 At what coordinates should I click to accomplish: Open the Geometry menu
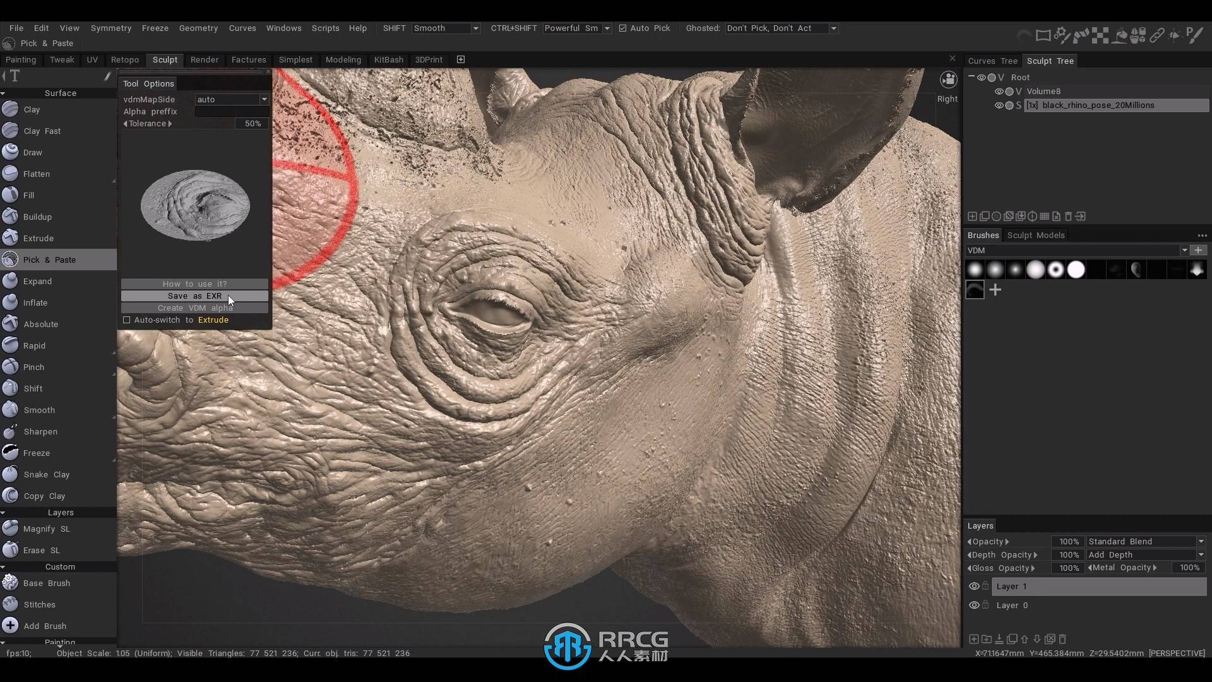click(x=198, y=28)
